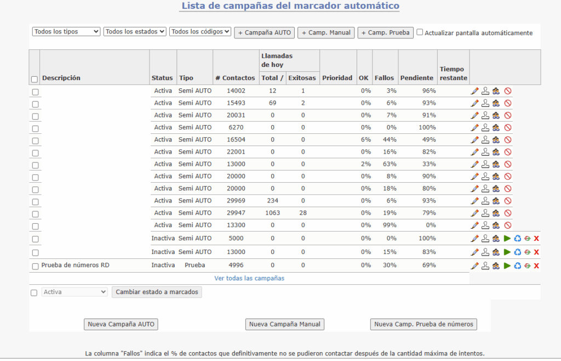Open the Todos los códigos dropdown

click(200, 32)
